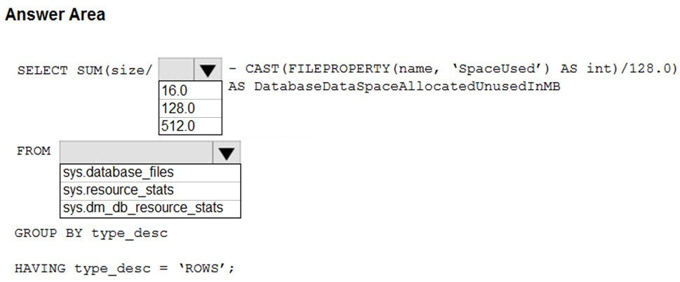680x282 pixels.
Task: Expand the FROM clause dropdown arrow
Action: click(x=227, y=152)
